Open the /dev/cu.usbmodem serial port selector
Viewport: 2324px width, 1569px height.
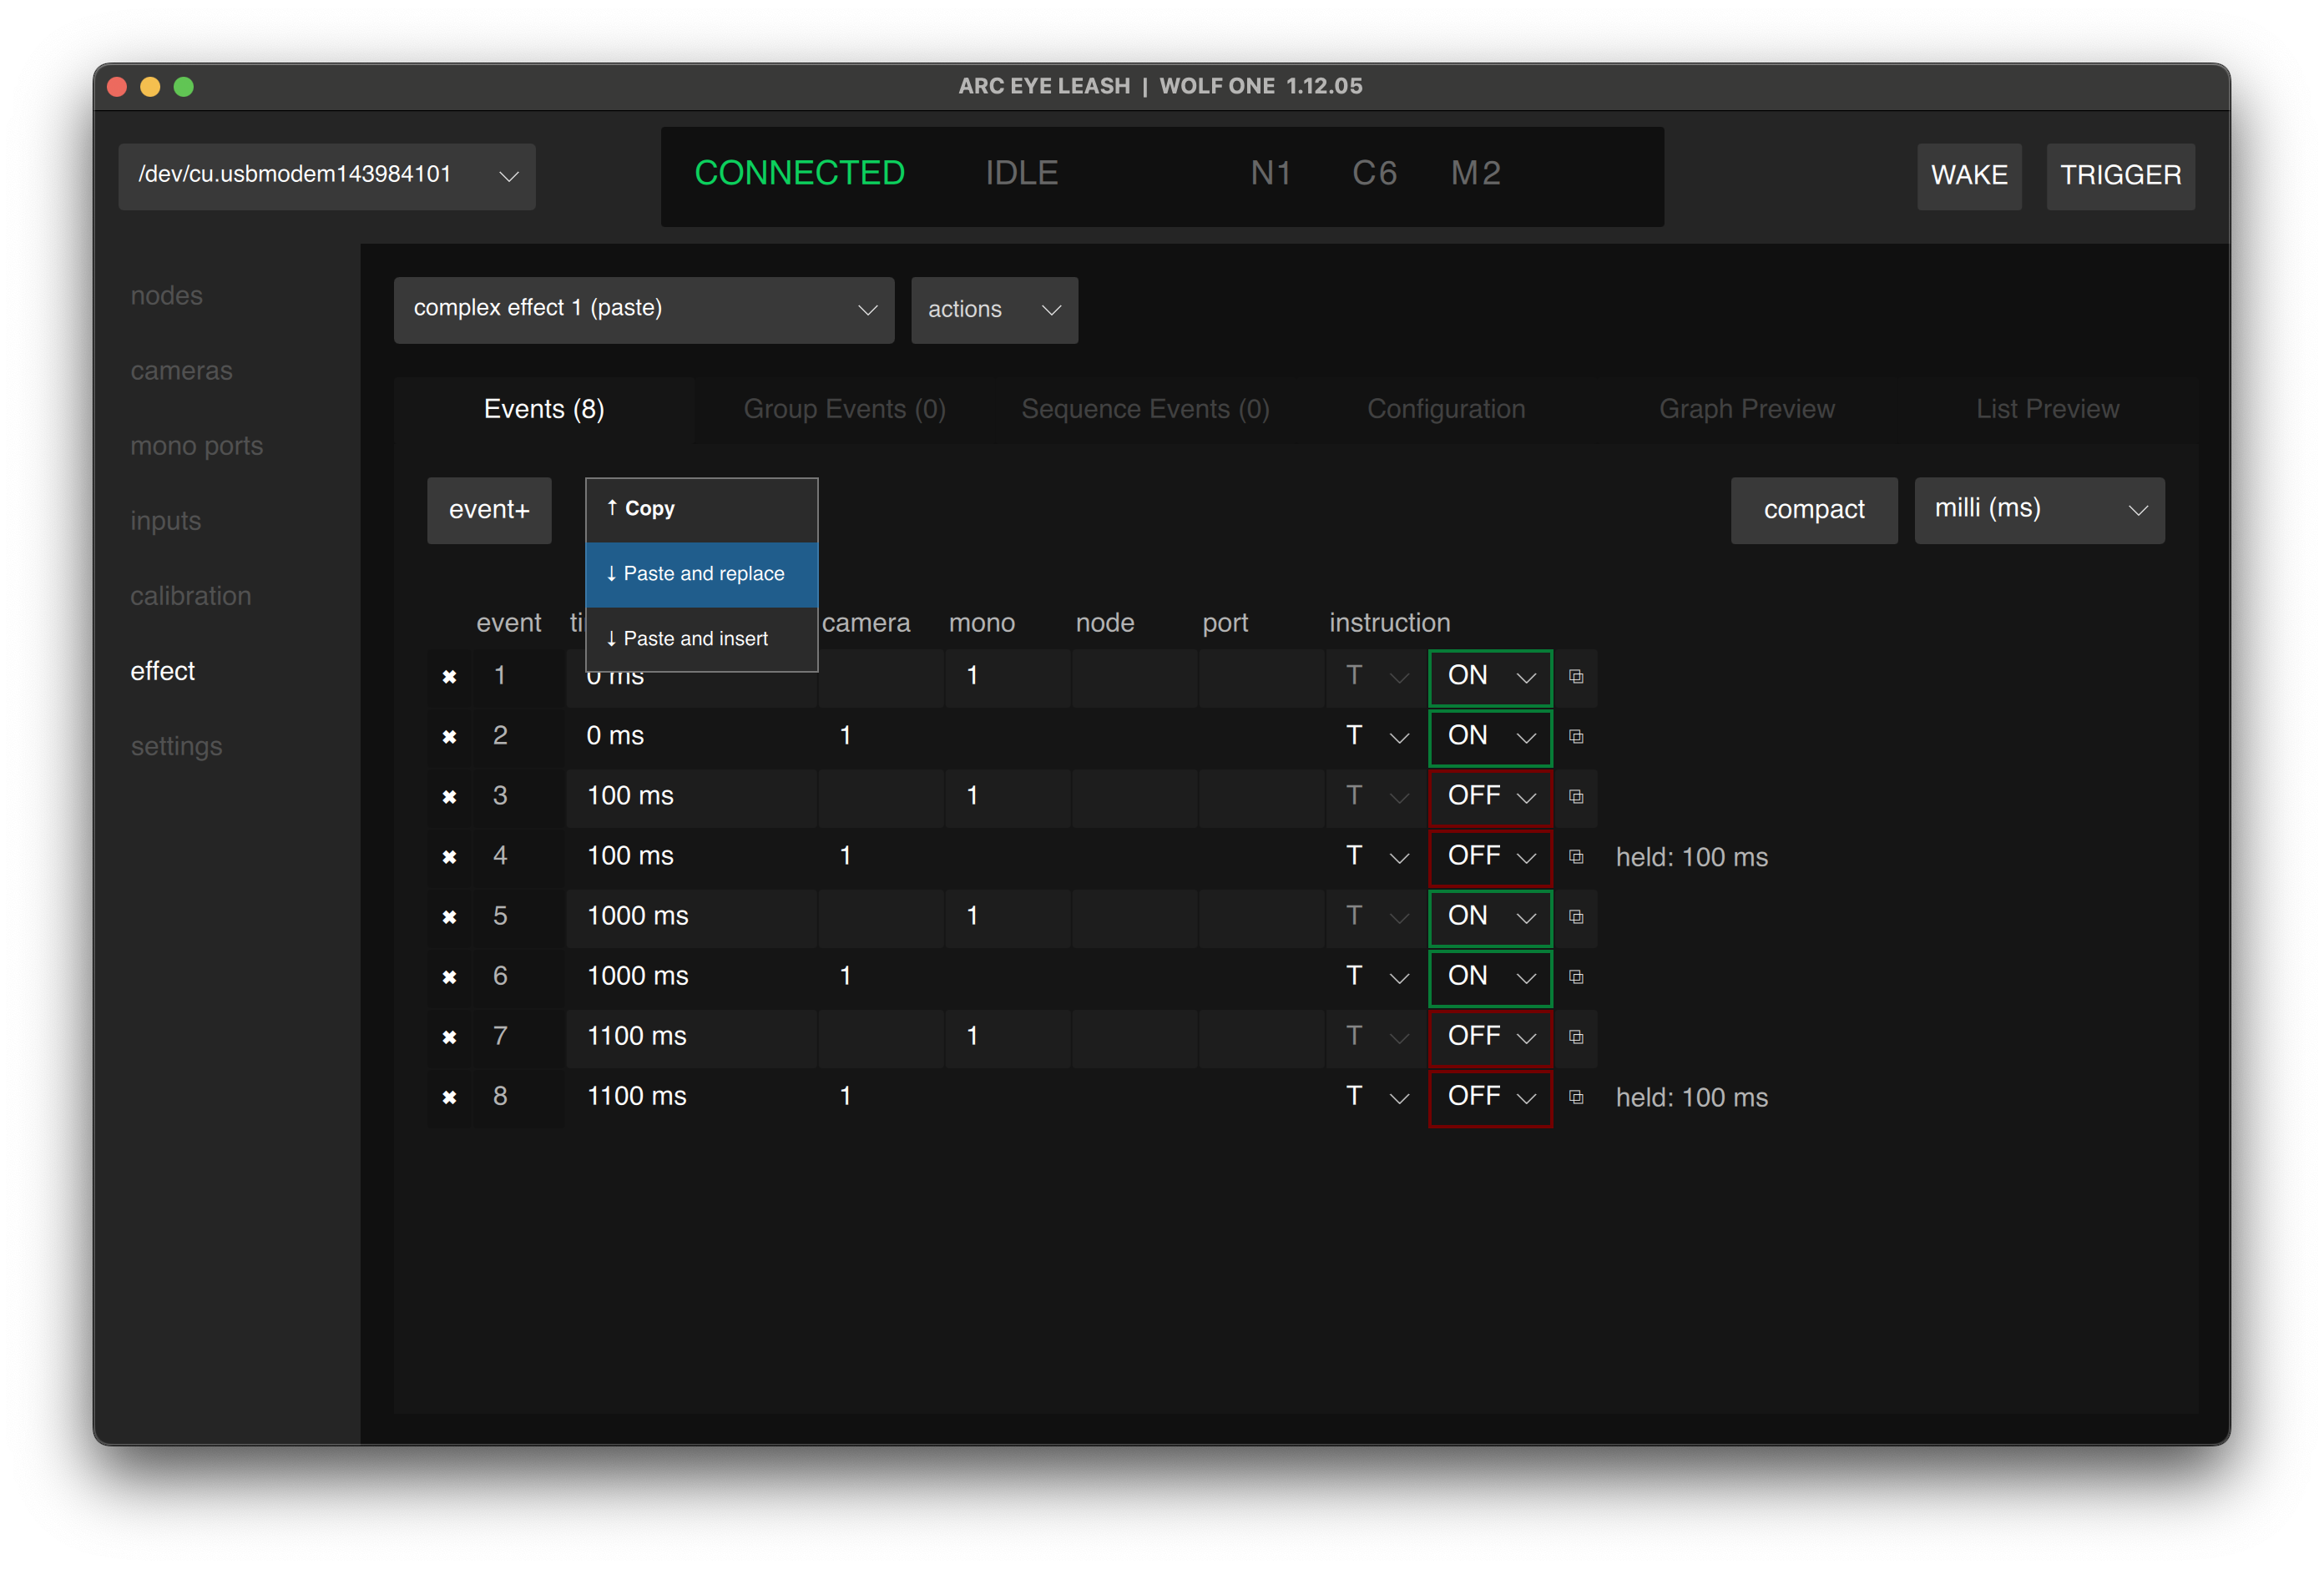pos(326,176)
